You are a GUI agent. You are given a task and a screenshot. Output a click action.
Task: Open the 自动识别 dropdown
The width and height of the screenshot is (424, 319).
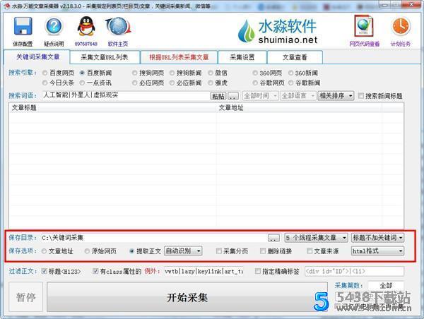183,251
